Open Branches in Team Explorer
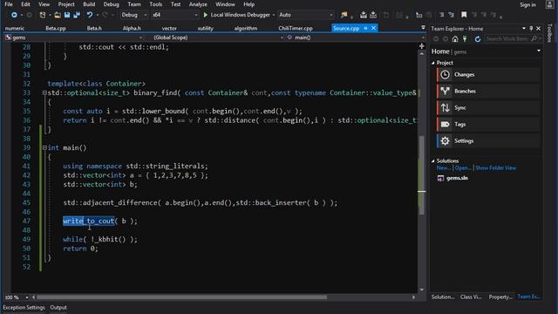 pos(488,91)
